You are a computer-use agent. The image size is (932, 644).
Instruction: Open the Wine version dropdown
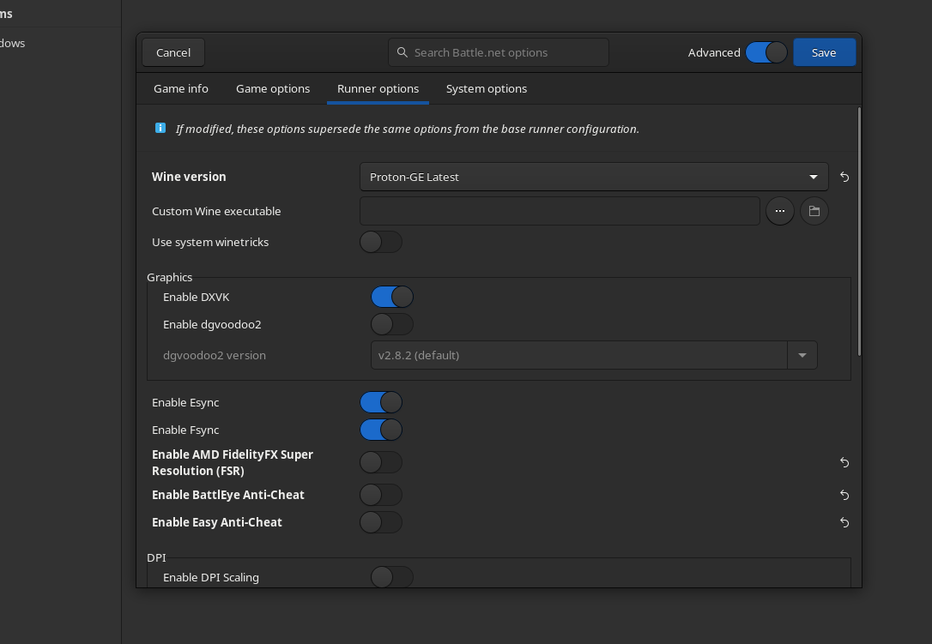click(x=594, y=177)
